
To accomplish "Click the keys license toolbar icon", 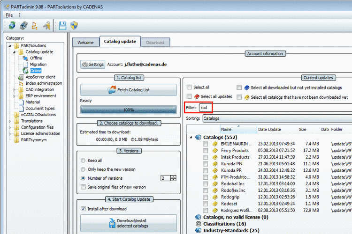I will pos(47,26).
